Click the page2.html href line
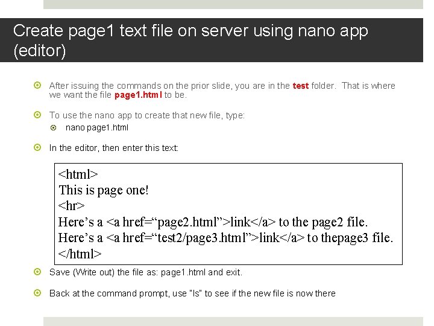The width and height of the screenshot is (434, 326). point(213,222)
